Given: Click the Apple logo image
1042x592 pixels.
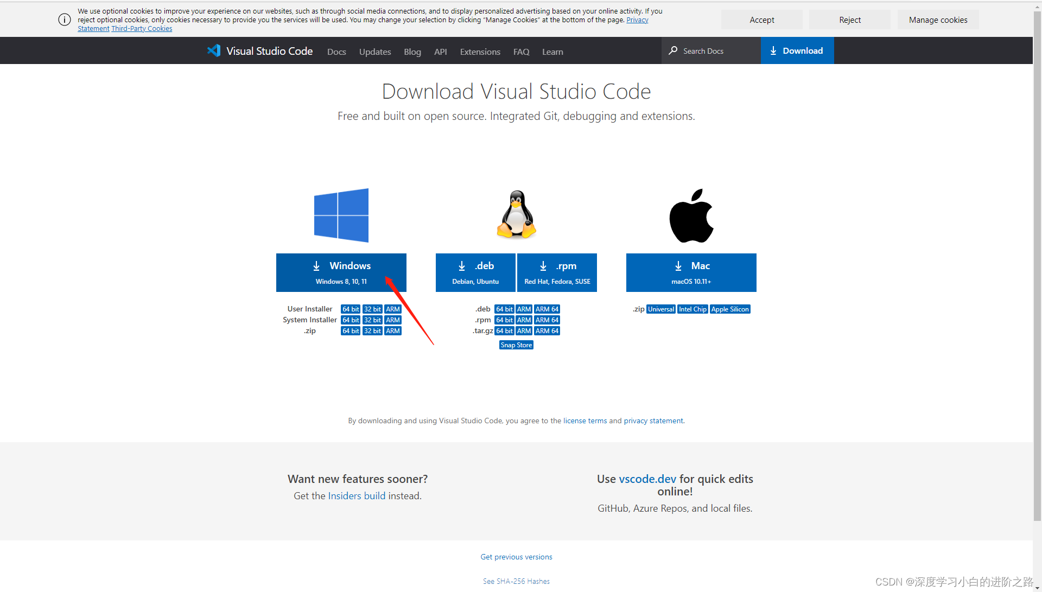Looking at the screenshot, I should click(x=691, y=215).
